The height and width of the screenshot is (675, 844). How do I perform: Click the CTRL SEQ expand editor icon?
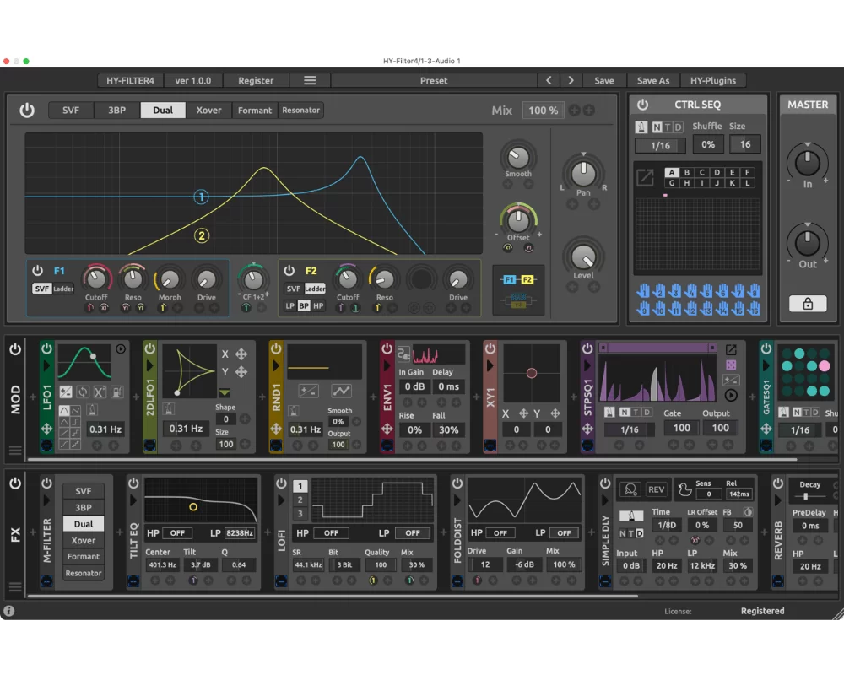coord(645,177)
